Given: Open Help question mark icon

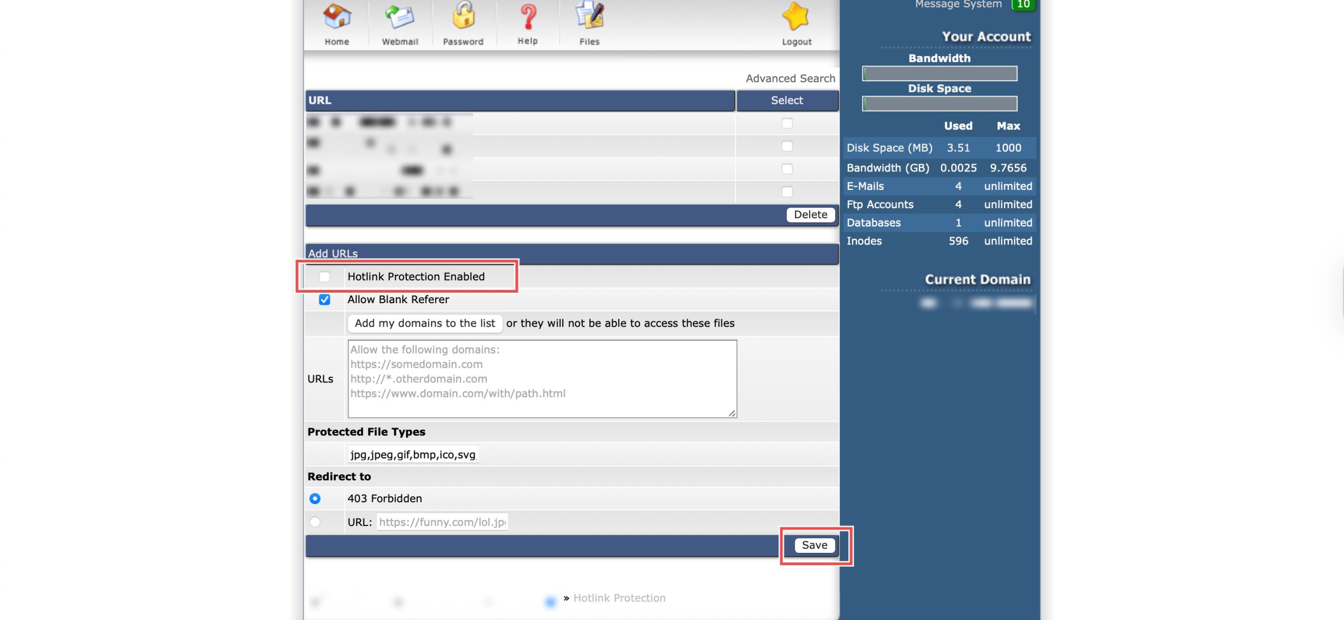Looking at the screenshot, I should tap(528, 17).
